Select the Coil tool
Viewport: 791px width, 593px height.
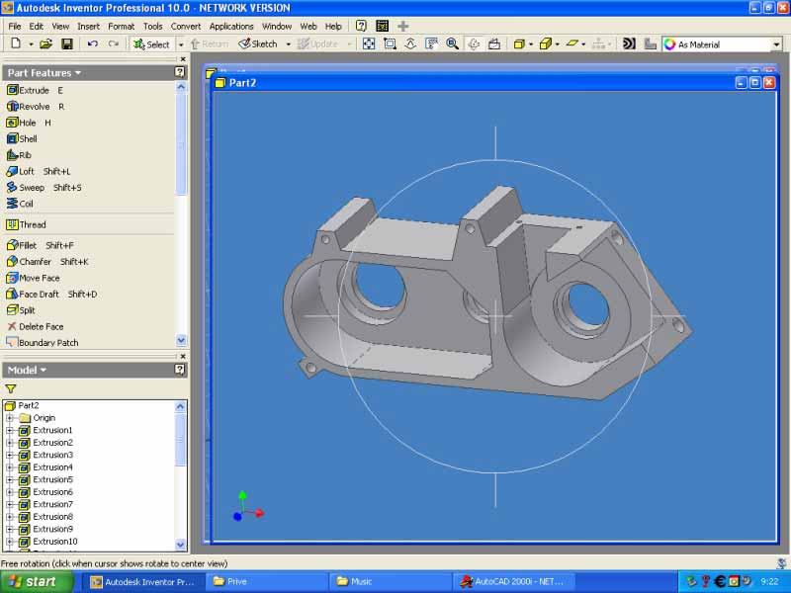[20, 204]
